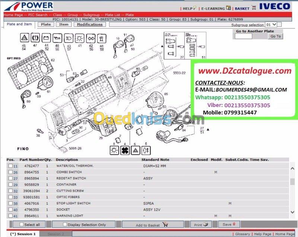Open the Basket cart icon
The width and height of the screenshot is (298, 237).
click(254, 8)
